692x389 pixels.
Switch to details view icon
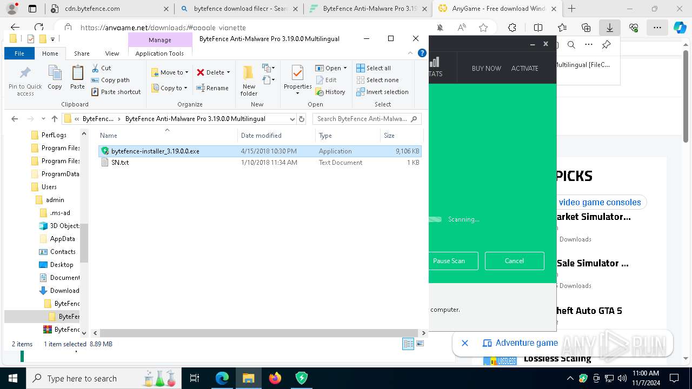[x=409, y=344]
